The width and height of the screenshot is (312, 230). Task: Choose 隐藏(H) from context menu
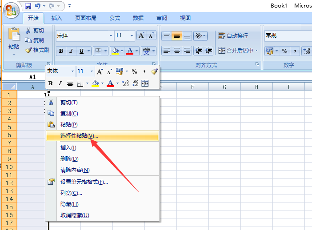[103, 204]
